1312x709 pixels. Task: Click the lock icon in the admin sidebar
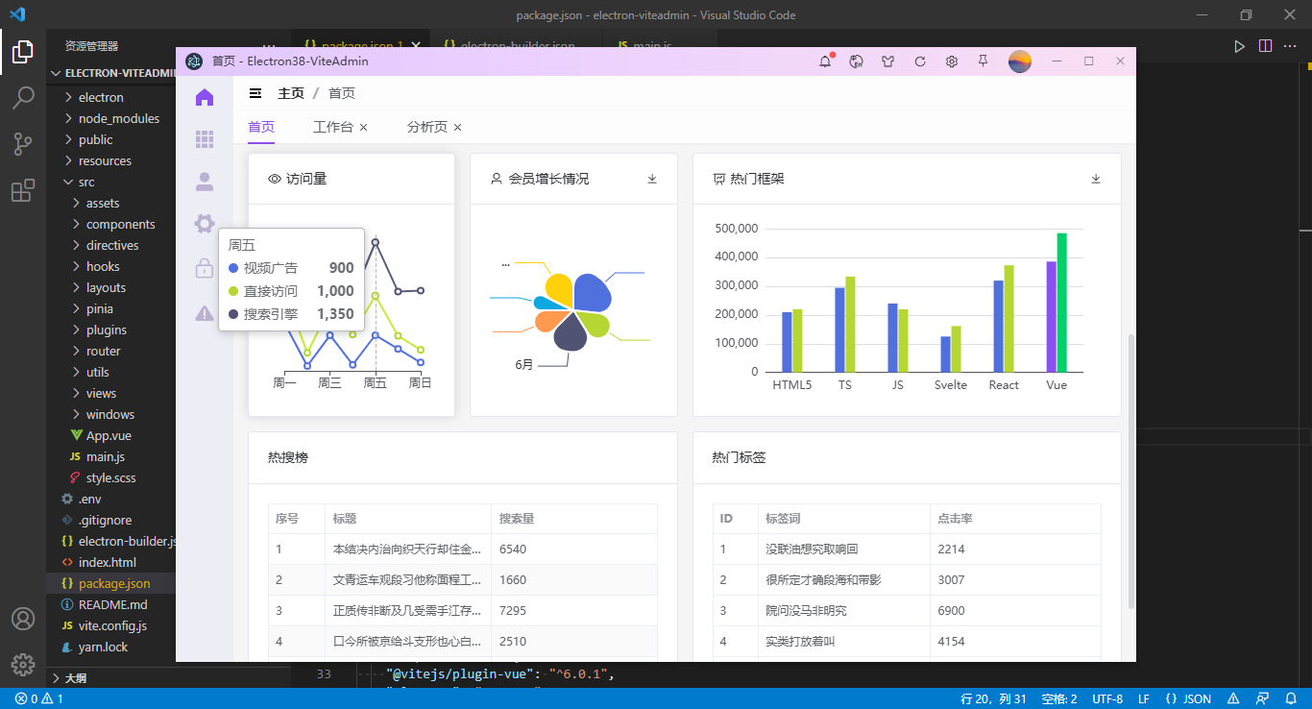[205, 268]
